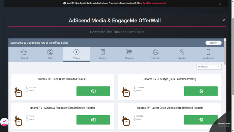Open the Surveys category

click(x=103, y=54)
